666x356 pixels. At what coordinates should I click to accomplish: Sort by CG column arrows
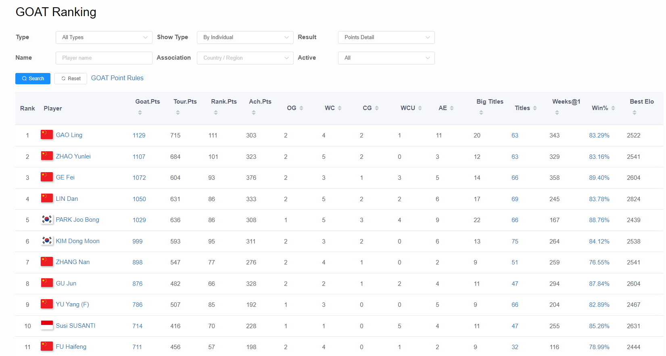click(x=377, y=108)
